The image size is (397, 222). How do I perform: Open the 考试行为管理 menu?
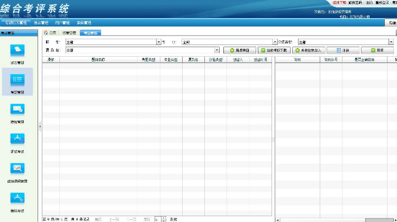tap(16, 23)
